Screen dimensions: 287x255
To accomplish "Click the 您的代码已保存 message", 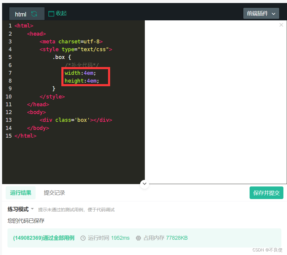I will [26, 221].
